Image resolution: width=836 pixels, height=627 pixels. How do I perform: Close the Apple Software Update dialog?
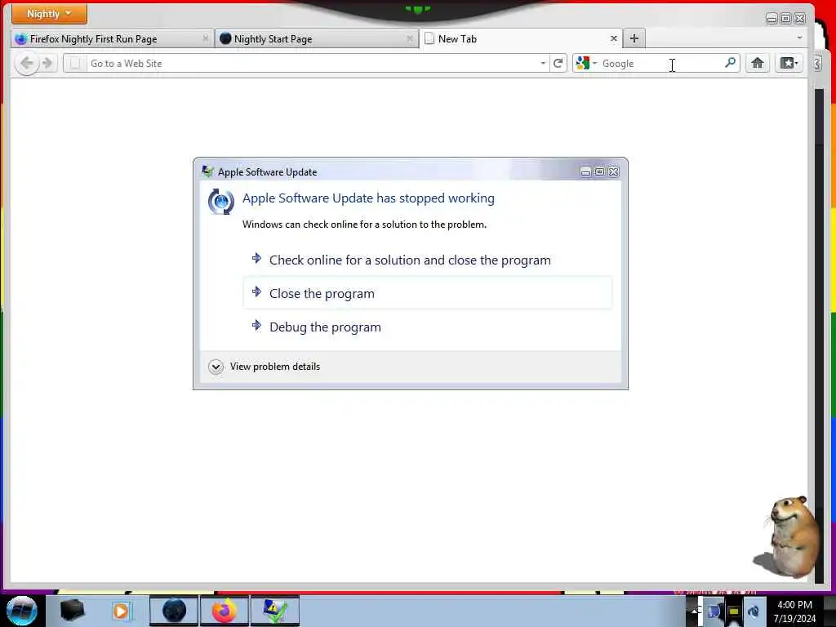pyautogui.click(x=614, y=171)
